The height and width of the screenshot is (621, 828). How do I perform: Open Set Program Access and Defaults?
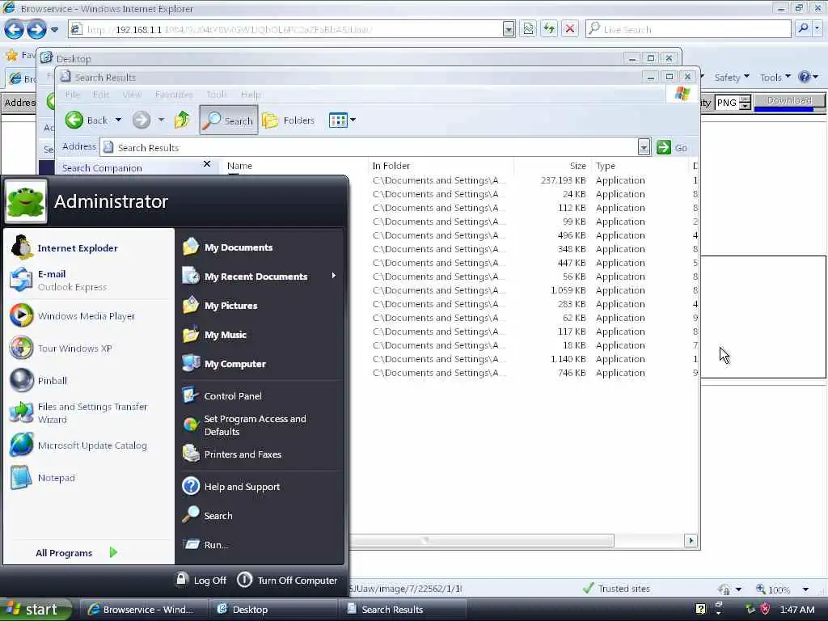(244, 425)
